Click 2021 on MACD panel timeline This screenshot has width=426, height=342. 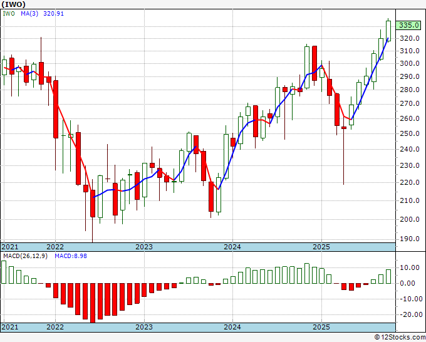tap(10, 327)
